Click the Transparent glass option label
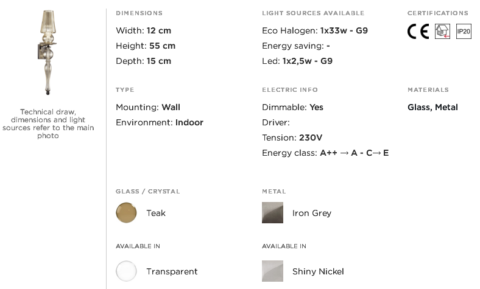The image size is (480, 289). click(172, 271)
